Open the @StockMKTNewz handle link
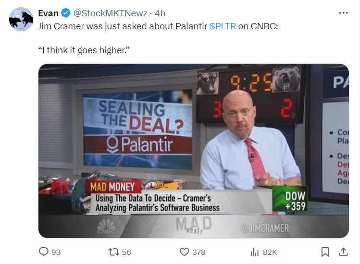Viewport: 360px width, 264px height. click(110, 13)
